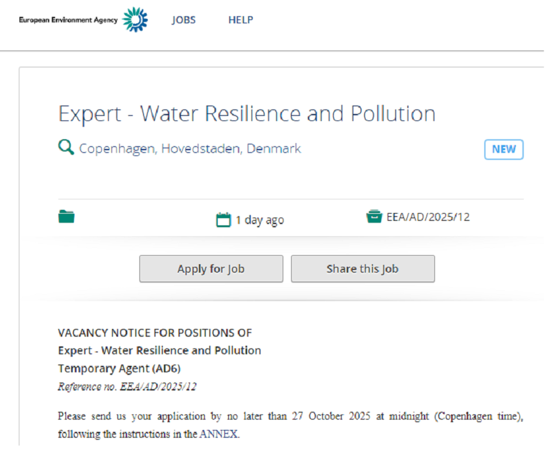
Task: Click the italic 'Reference no.' line
Action: 127,387
